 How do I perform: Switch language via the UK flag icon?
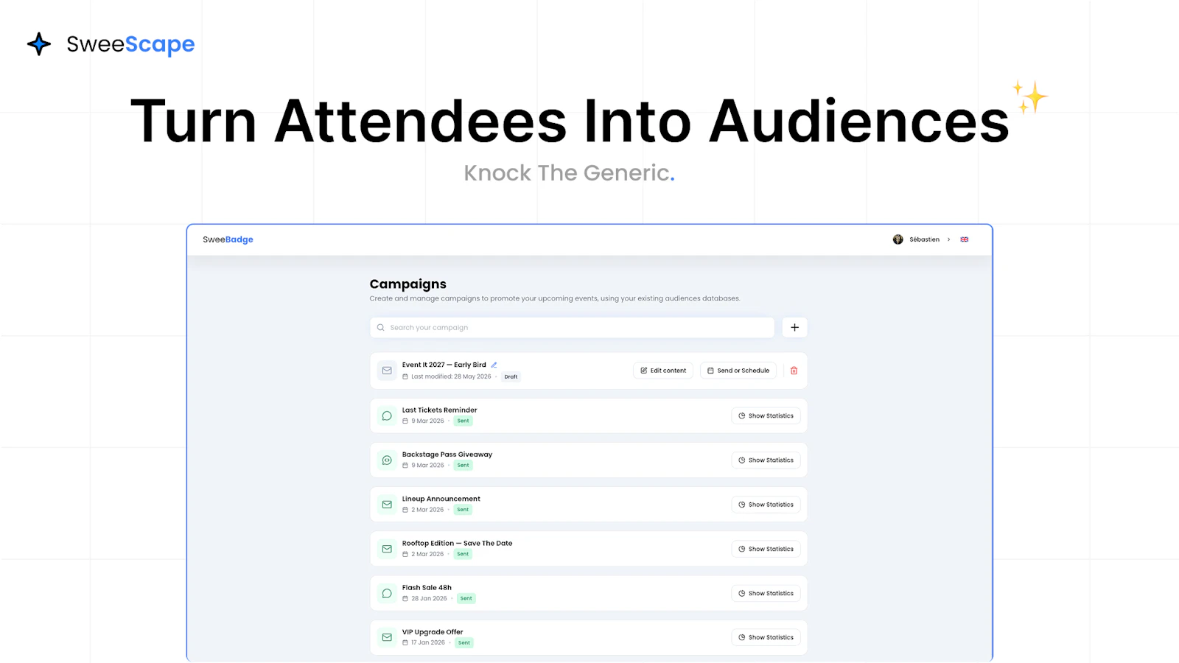tap(964, 239)
